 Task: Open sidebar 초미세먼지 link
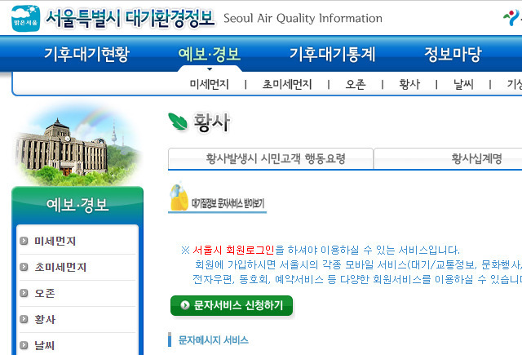coord(60,267)
